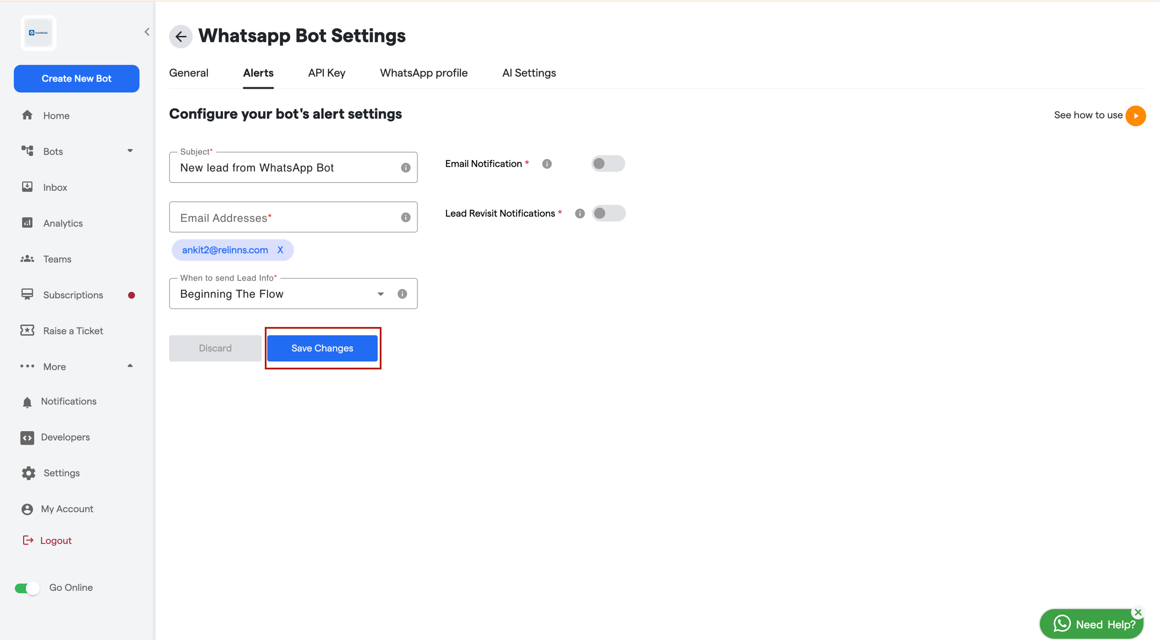Collapse the More section arrow
Viewport: 1160px width, 640px height.
[x=130, y=366]
